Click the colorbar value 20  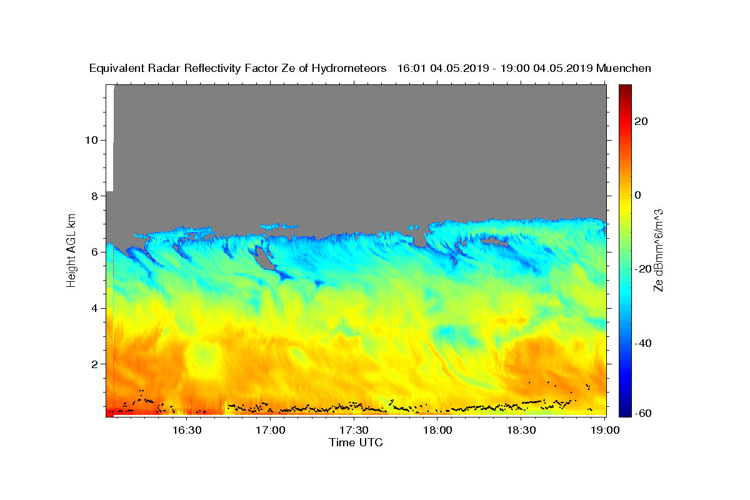[x=641, y=121]
